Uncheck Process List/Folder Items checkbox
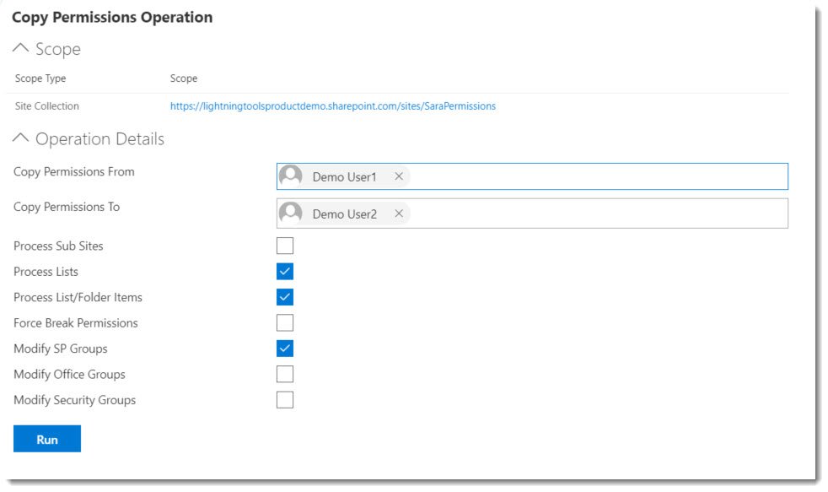828x492 pixels. [285, 297]
